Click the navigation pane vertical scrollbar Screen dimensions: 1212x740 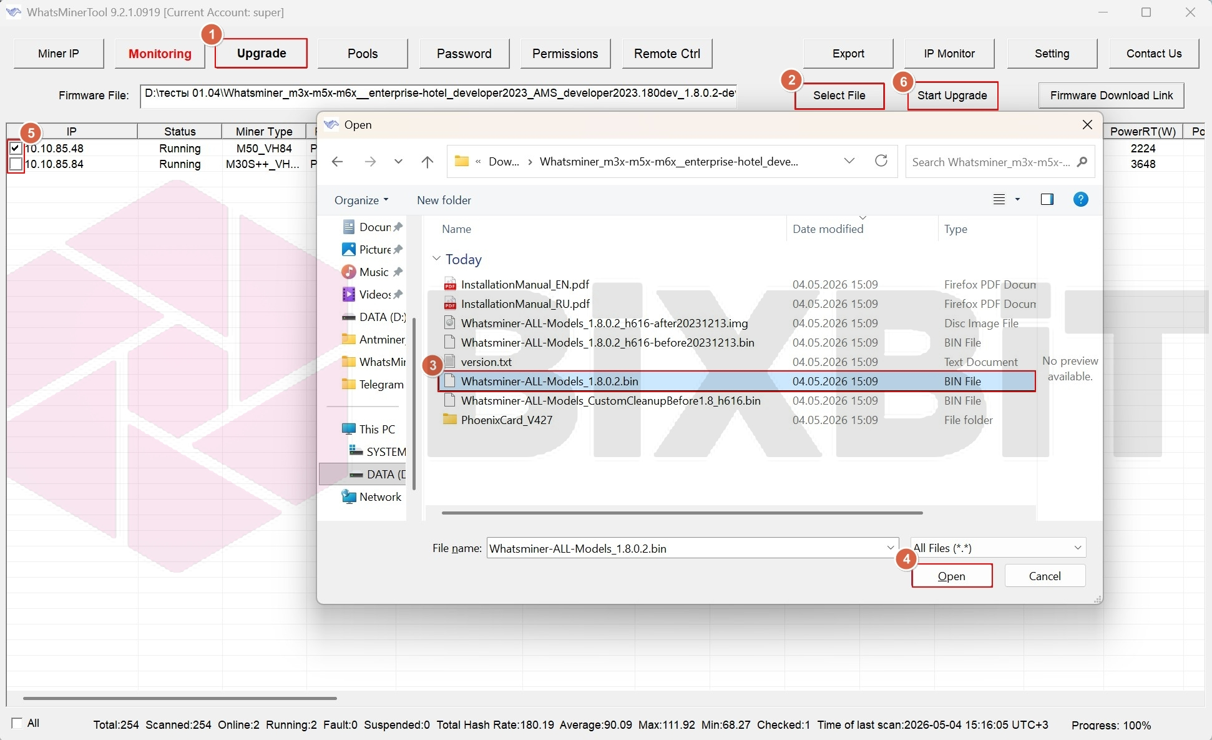point(413,403)
